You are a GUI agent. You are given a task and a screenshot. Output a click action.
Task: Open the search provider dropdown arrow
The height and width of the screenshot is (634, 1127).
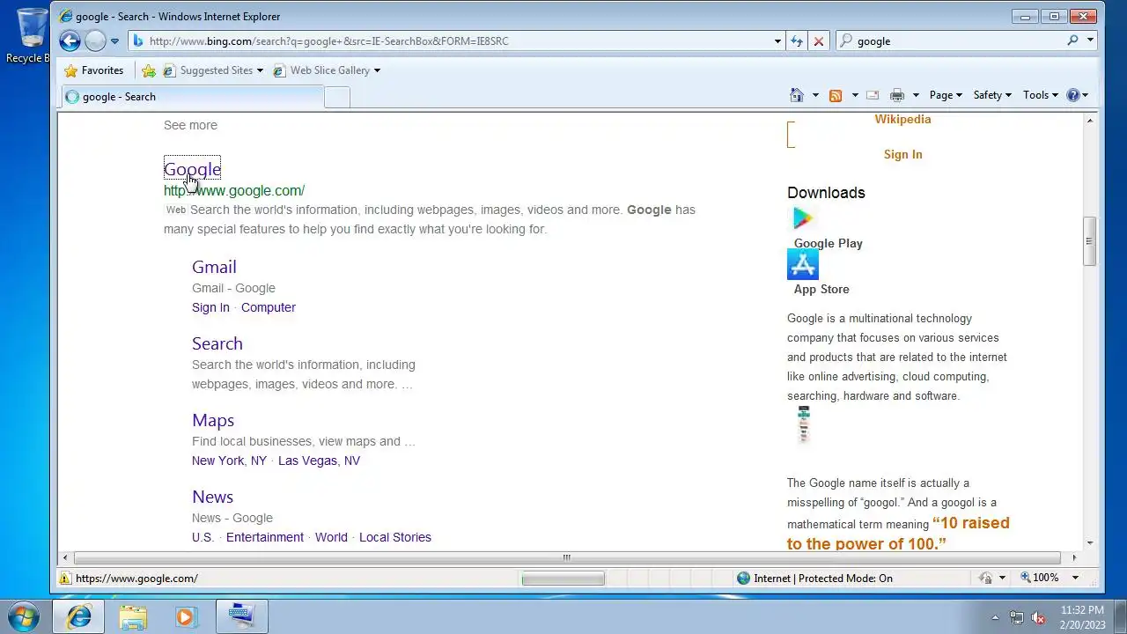1090,41
